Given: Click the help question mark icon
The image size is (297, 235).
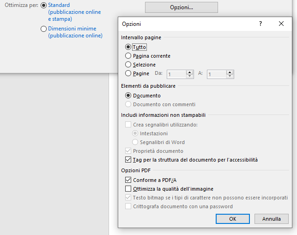Looking at the screenshot, I should tap(261, 24).
